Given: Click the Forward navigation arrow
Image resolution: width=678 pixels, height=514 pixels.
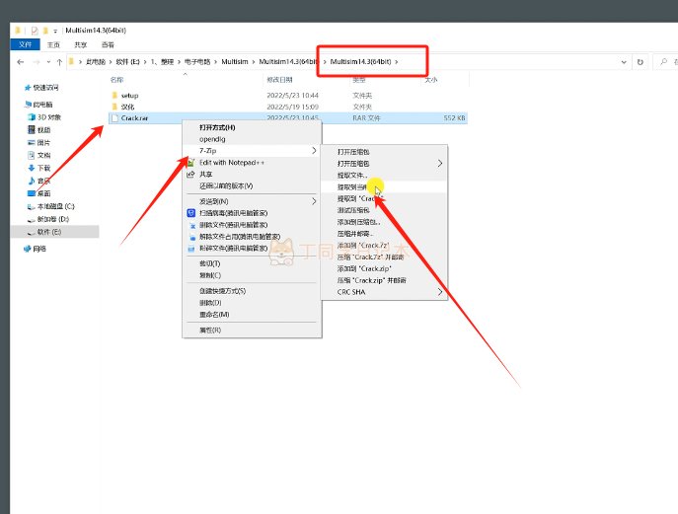Looking at the screenshot, I should [x=37, y=62].
